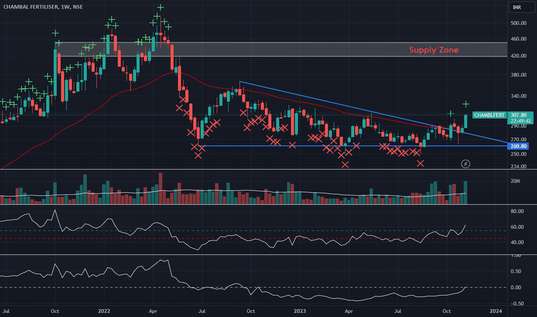Click the 250.00 price axis label
Screen dimensions: 537x317
518,154
